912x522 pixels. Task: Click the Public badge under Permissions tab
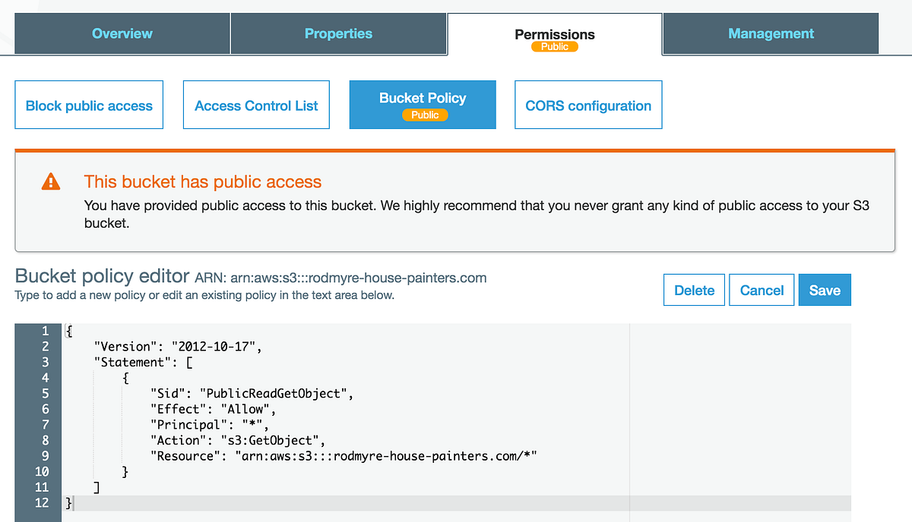tap(554, 46)
